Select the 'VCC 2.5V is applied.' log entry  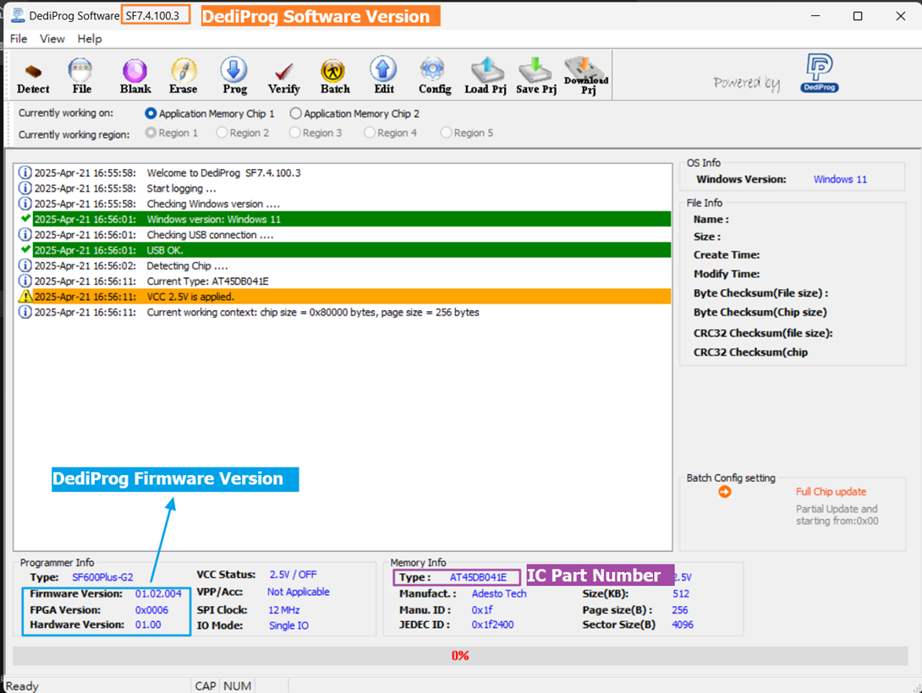[x=352, y=297]
